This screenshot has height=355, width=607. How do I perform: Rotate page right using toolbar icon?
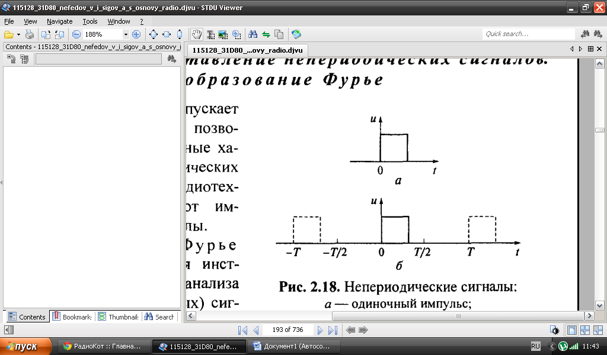(x=46, y=34)
